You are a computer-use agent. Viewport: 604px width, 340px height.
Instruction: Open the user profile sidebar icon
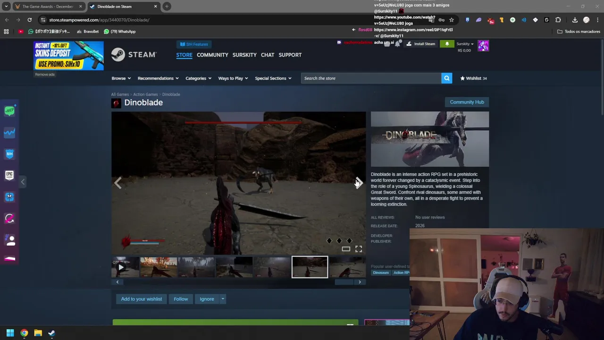[10, 240]
